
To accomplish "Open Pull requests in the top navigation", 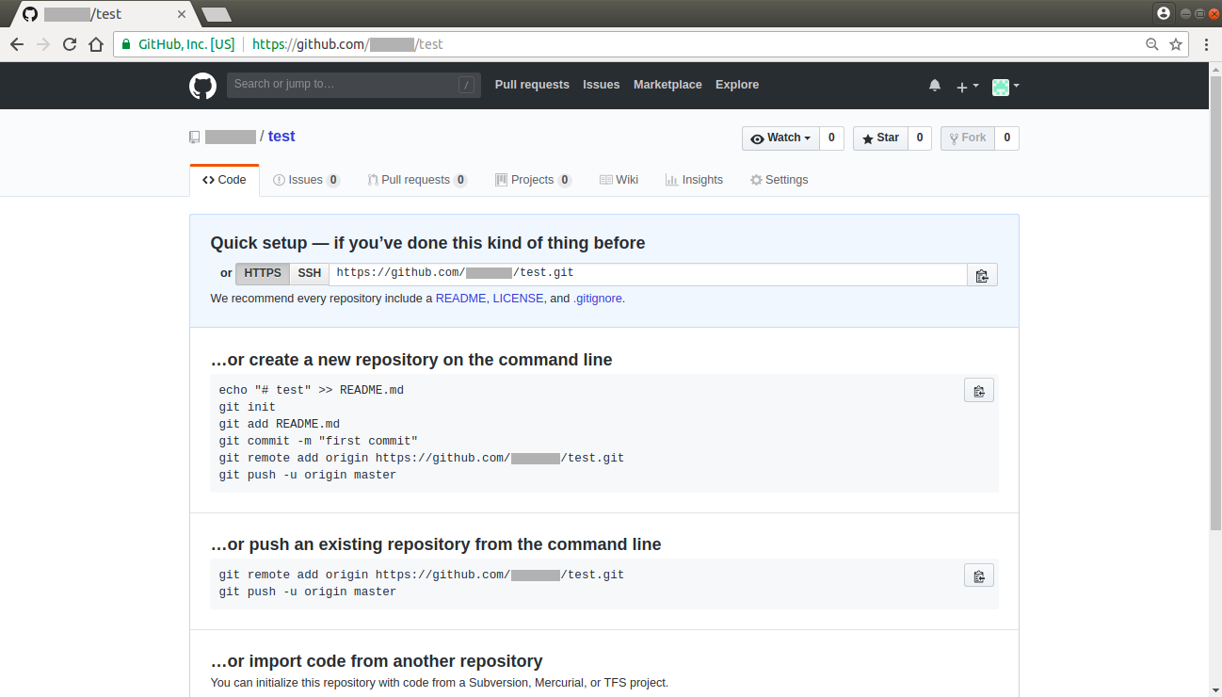I will [532, 85].
